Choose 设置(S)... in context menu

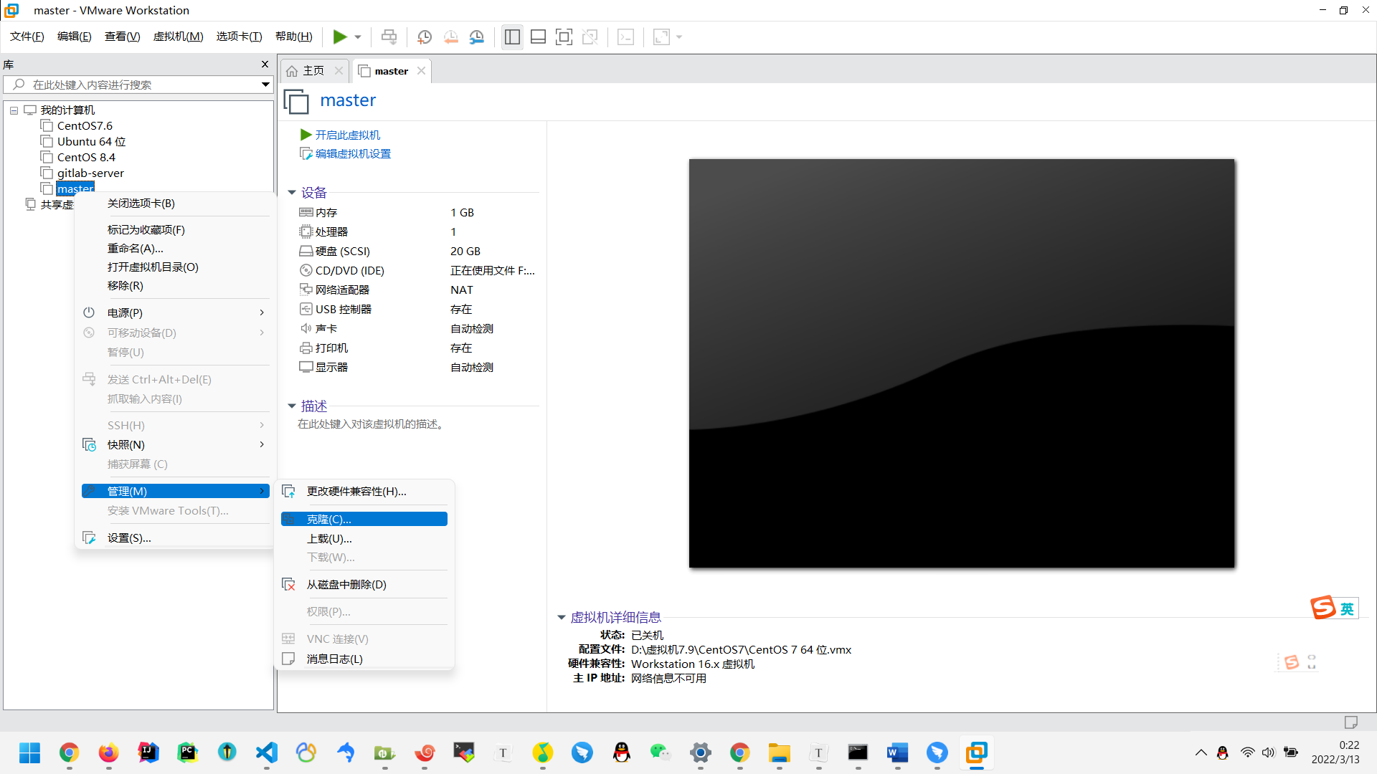pos(175,538)
